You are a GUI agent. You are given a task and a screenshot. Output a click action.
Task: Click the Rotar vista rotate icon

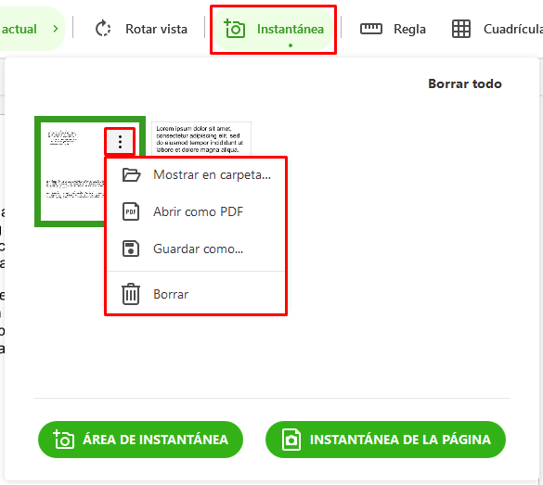point(103,29)
